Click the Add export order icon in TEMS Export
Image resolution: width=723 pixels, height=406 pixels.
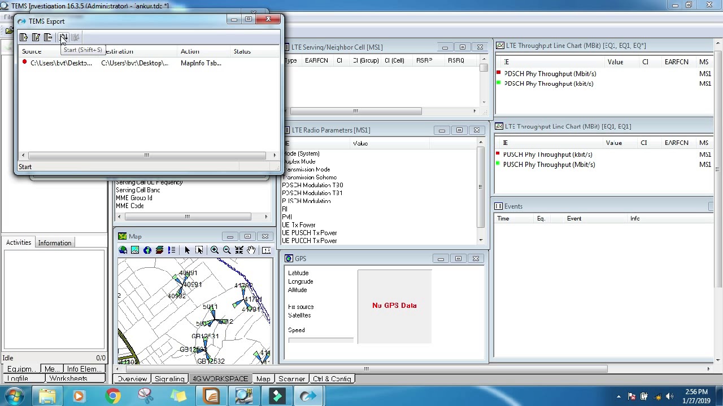pos(24,37)
